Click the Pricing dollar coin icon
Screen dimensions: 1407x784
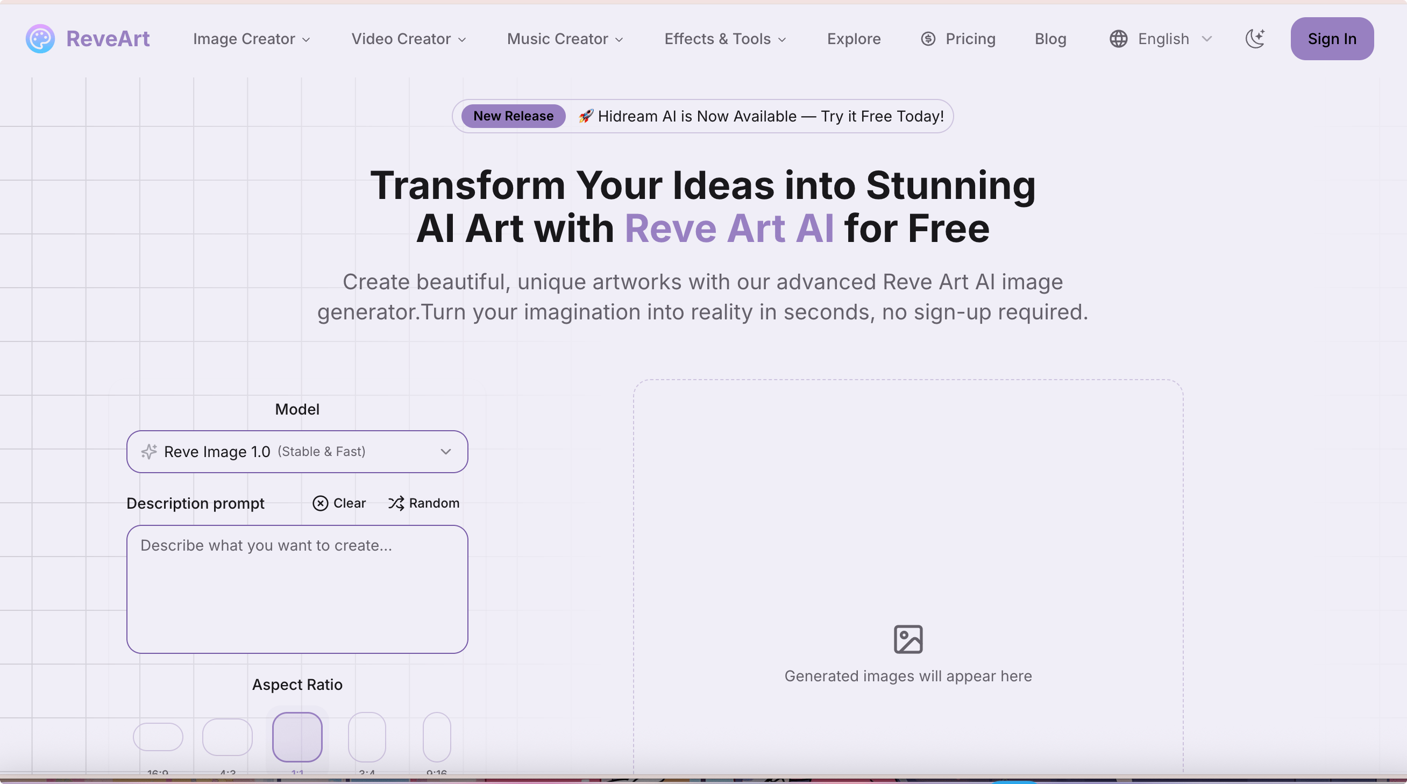(x=928, y=39)
